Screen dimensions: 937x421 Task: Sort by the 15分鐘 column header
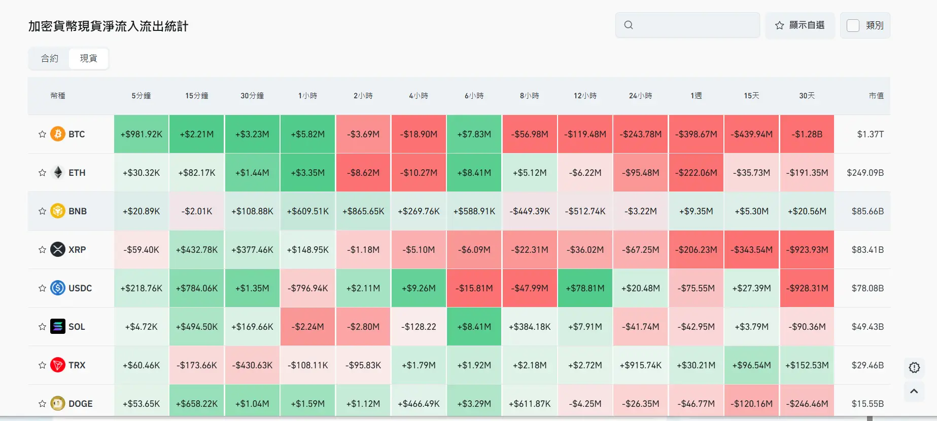coord(197,96)
